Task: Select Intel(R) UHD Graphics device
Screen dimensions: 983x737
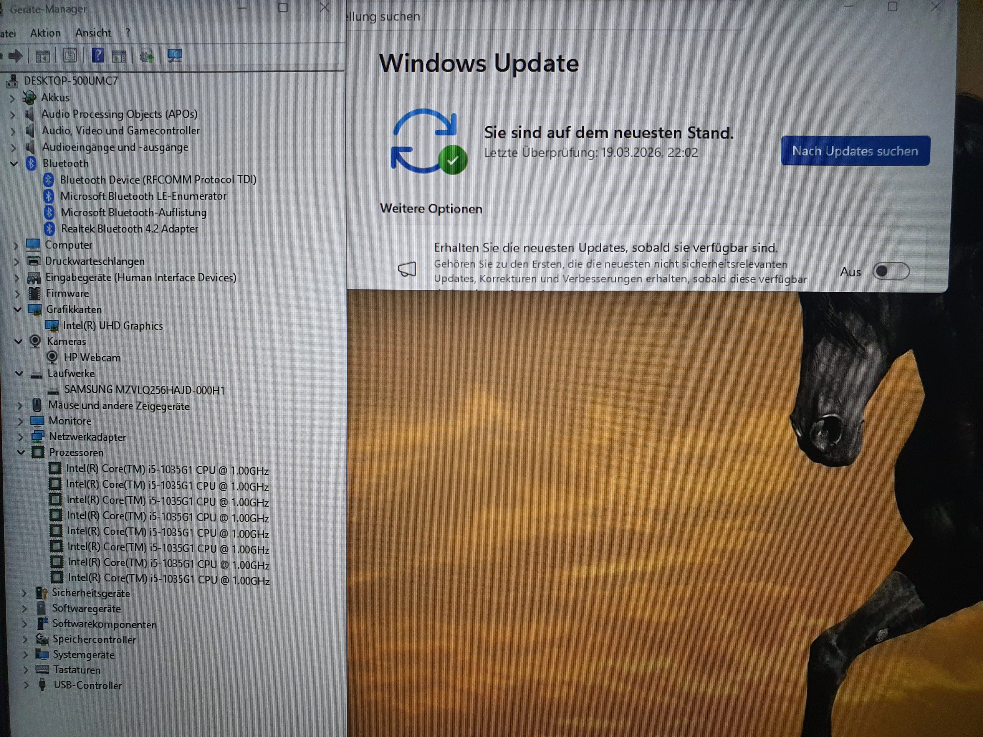Action: point(113,326)
